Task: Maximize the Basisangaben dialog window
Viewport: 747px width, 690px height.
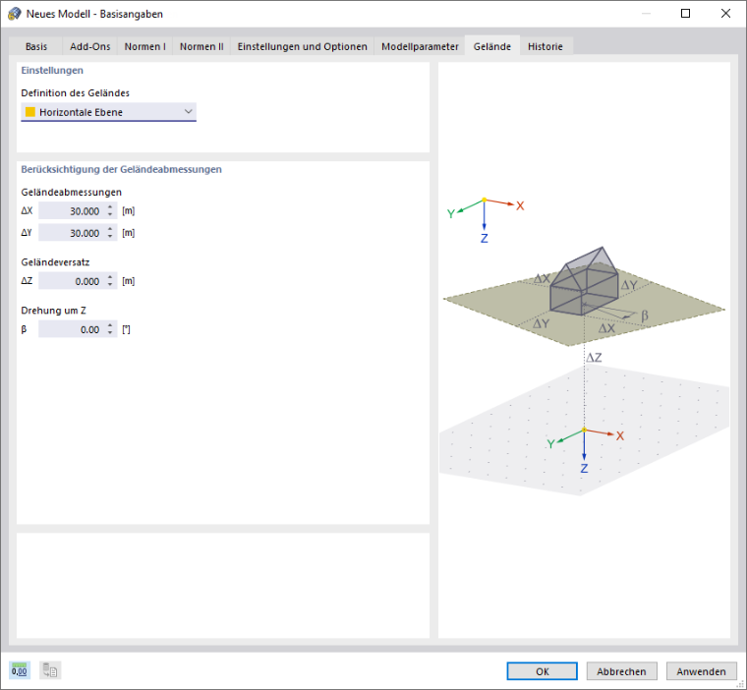Action: [685, 14]
